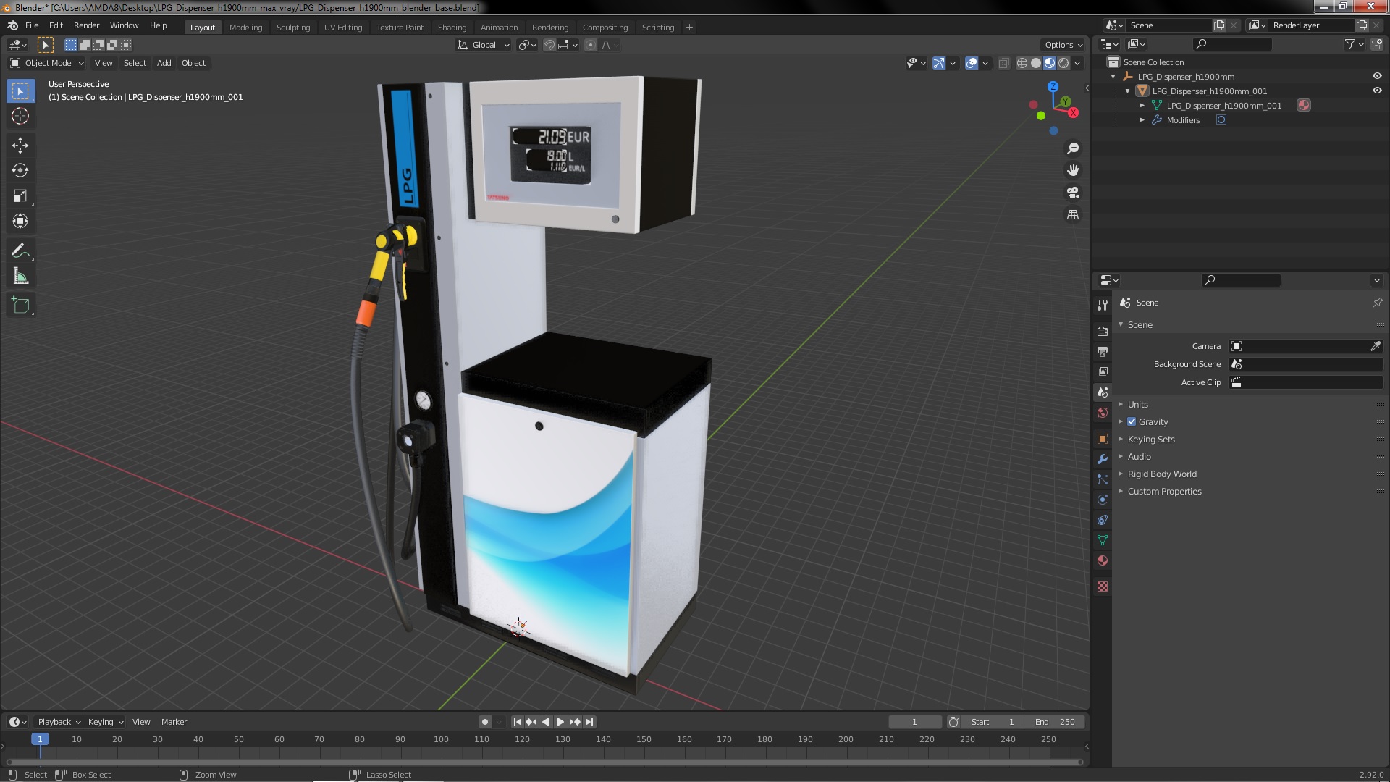This screenshot has width=1390, height=782.
Task: Click the Options button in the viewport header
Action: click(1063, 45)
